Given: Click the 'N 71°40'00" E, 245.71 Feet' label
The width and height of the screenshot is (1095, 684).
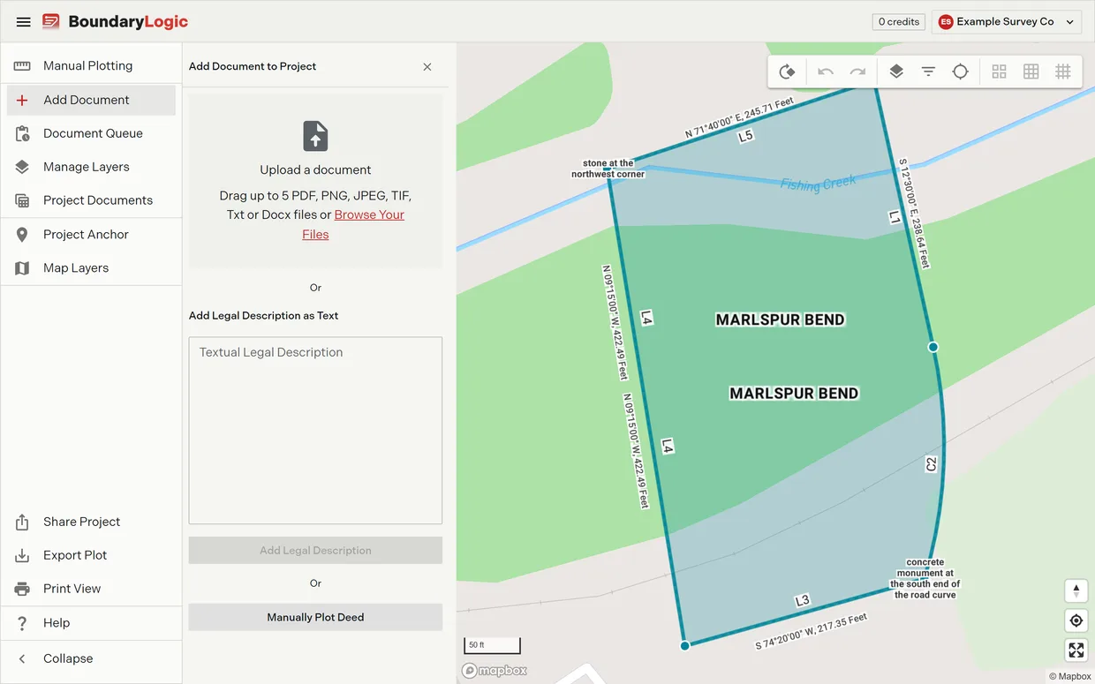Looking at the screenshot, I should point(739,118).
